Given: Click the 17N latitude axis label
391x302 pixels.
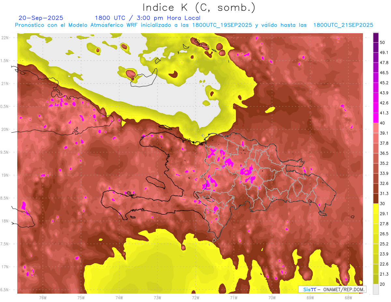Looking at the screenshot, I should [6, 267].
